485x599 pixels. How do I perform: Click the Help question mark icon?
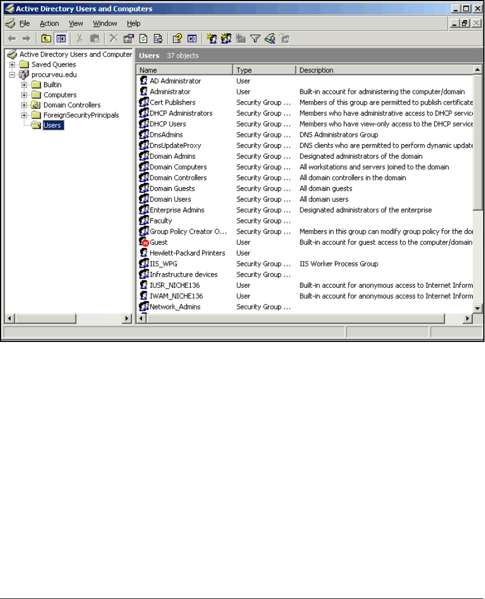(177, 39)
